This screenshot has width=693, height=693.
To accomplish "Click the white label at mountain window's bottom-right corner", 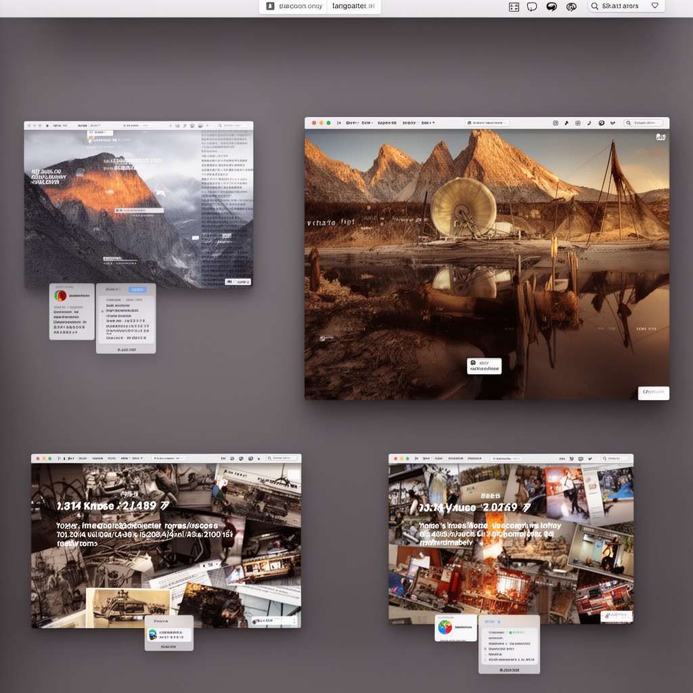I will tap(238, 282).
